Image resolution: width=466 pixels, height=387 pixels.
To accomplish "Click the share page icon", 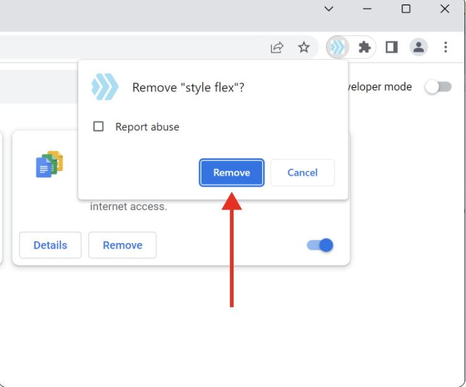I will (x=276, y=47).
